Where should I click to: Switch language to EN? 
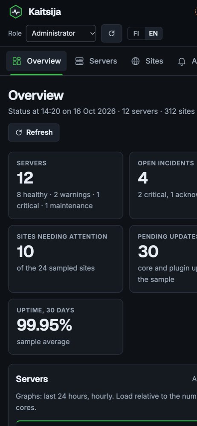coord(153,33)
